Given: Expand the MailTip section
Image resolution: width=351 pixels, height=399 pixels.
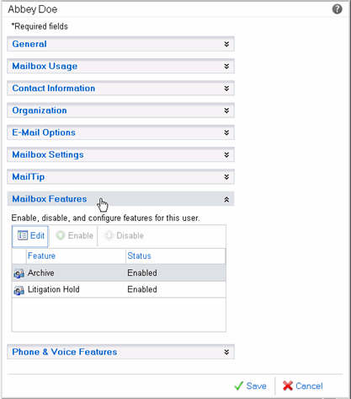Looking at the screenshot, I should click(x=120, y=177).
